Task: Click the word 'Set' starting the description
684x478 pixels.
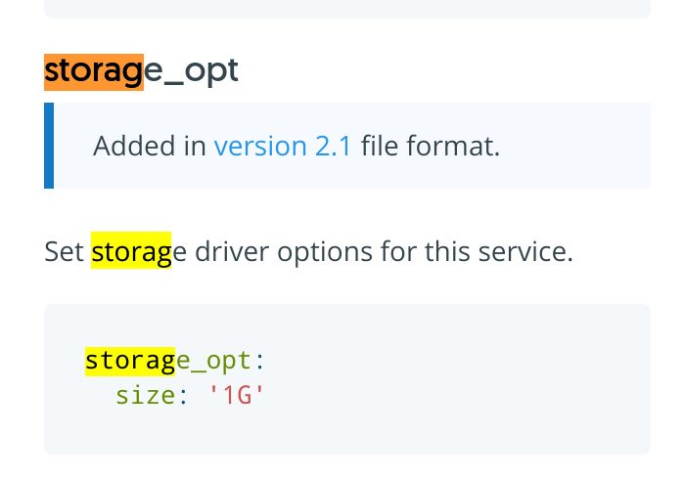Action: pyautogui.click(x=65, y=251)
